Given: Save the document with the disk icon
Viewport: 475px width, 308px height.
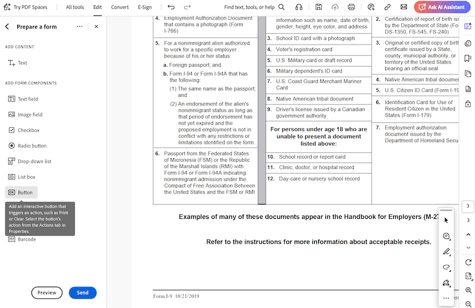Looking at the screenshot, I should [x=318, y=7].
